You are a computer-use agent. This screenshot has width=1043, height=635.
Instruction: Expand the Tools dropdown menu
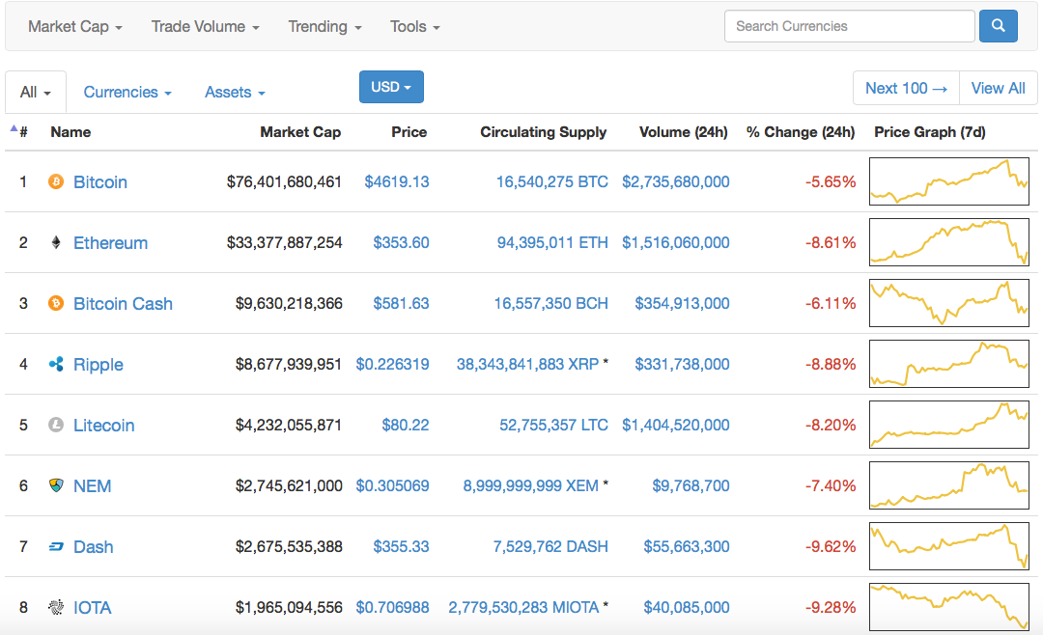pyautogui.click(x=415, y=27)
